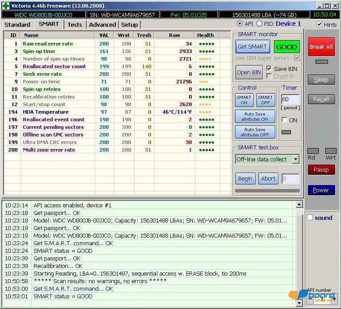This screenshot has height=309, width=341.
Task: Click the green cross Victoria app icon
Action: (x=5, y=6)
